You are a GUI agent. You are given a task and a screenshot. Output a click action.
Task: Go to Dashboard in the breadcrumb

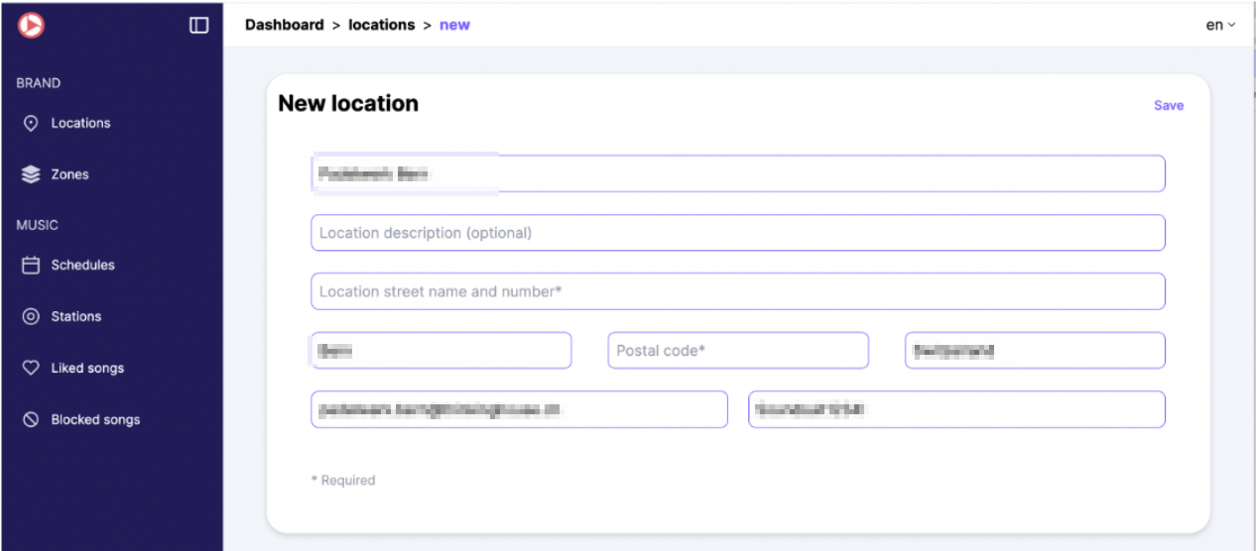285,25
